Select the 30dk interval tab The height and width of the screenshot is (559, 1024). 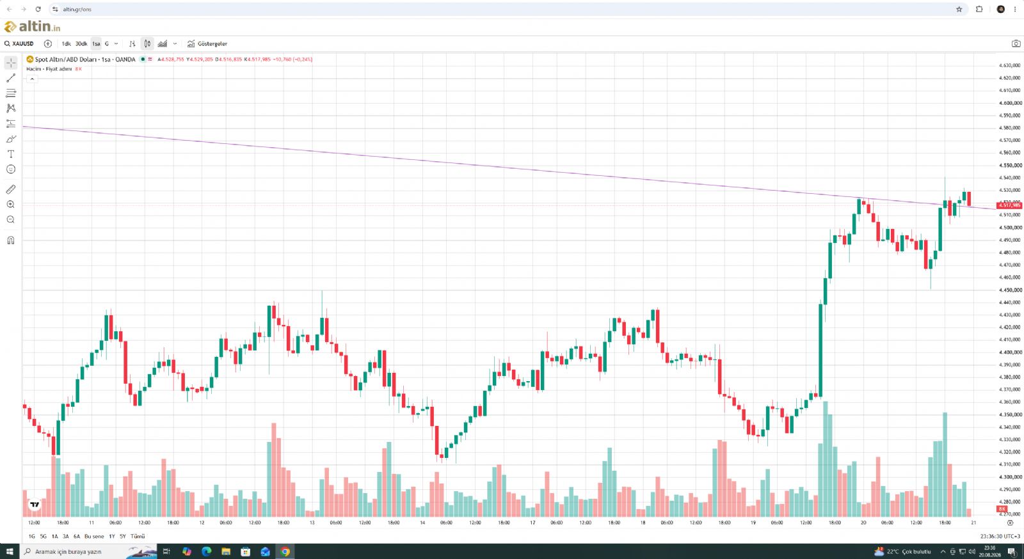click(81, 43)
